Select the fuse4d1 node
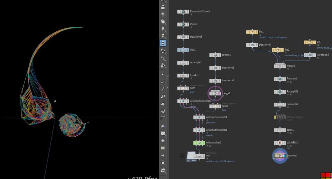332x179 pixels. coord(183,75)
